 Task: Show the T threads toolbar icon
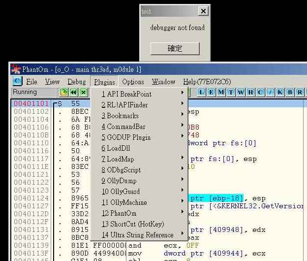tap(231, 92)
